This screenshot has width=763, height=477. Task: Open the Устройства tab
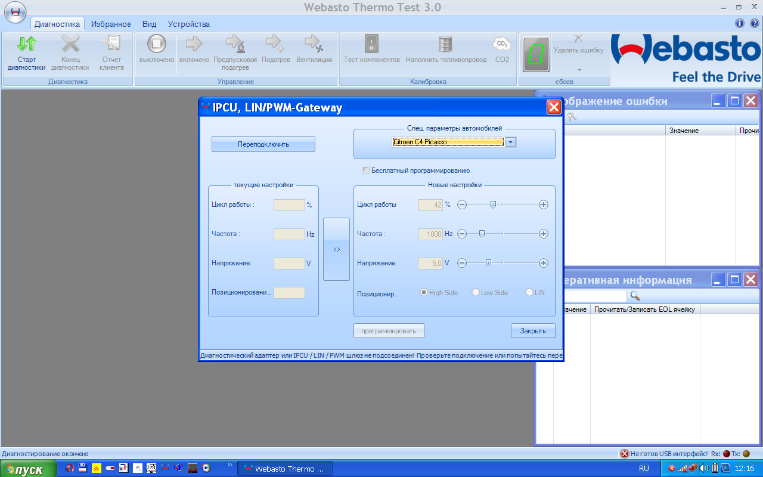pos(188,24)
